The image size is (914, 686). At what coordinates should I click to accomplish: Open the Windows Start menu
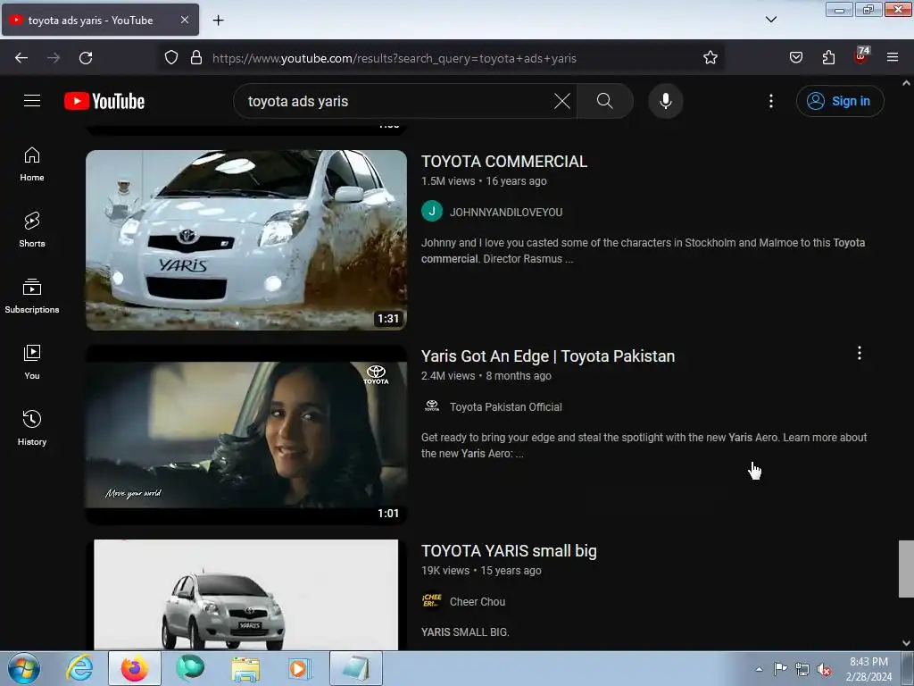(x=24, y=668)
